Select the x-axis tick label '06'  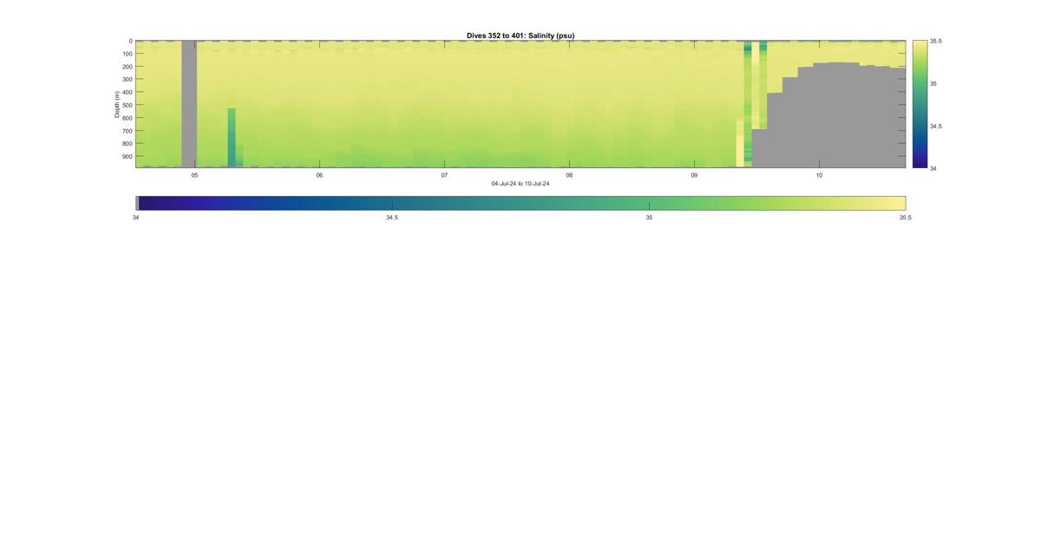(x=319, y=175)
